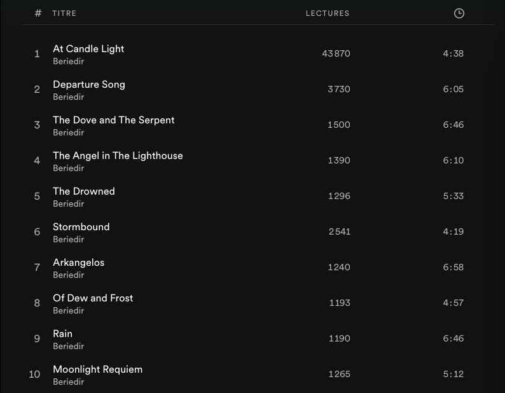Click the 6:58 duration of Arkangelos

click(453, 267)
